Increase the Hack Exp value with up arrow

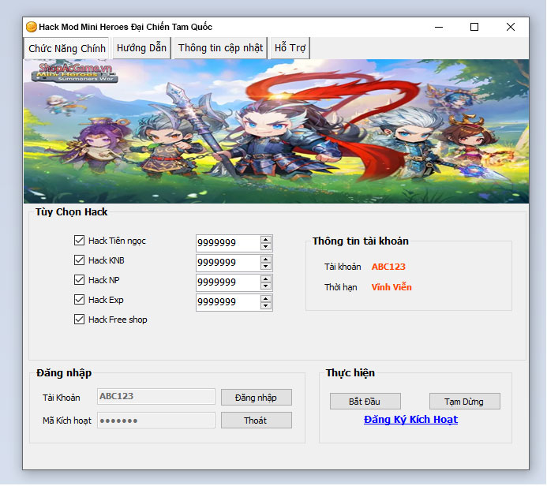pyautogui.click(x=266, y=299)
